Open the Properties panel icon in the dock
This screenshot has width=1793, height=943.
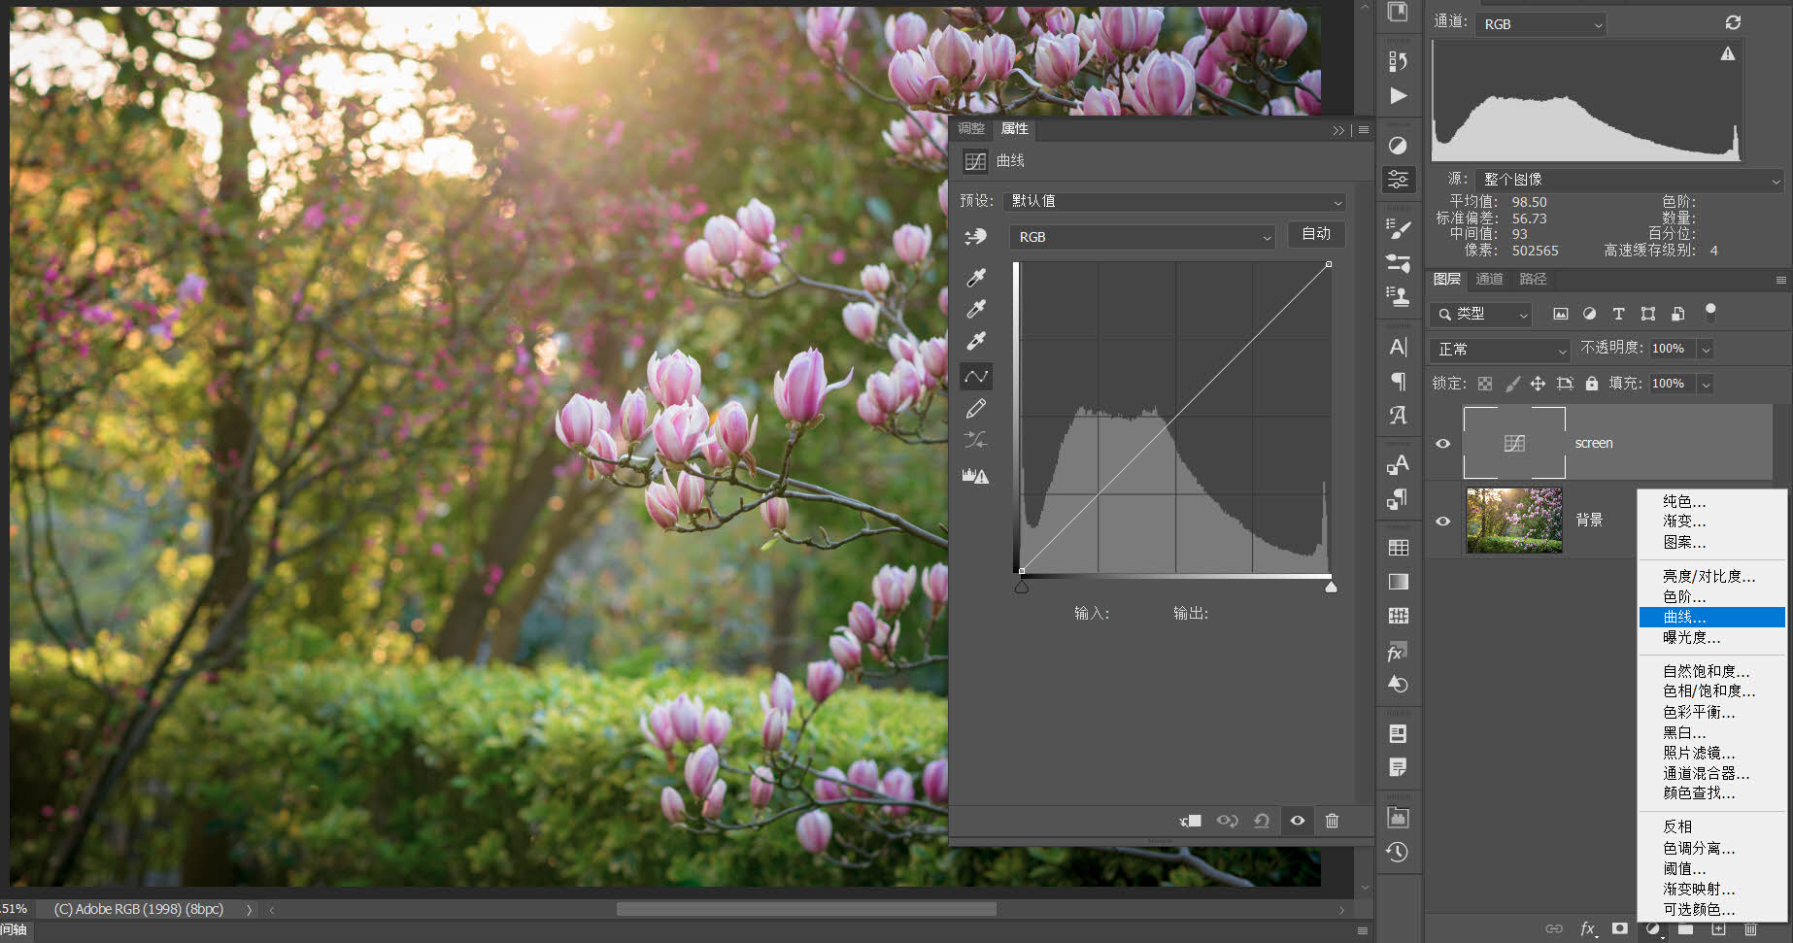(x=1399, y=180)
